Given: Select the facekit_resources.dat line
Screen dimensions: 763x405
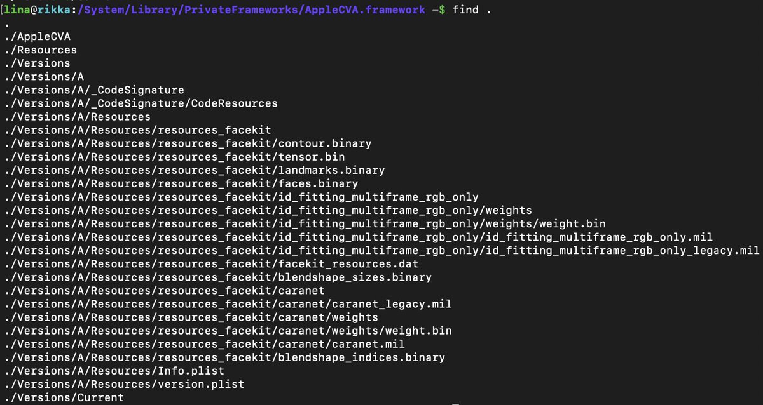Looking at the screenshot, I should (211, 263).
